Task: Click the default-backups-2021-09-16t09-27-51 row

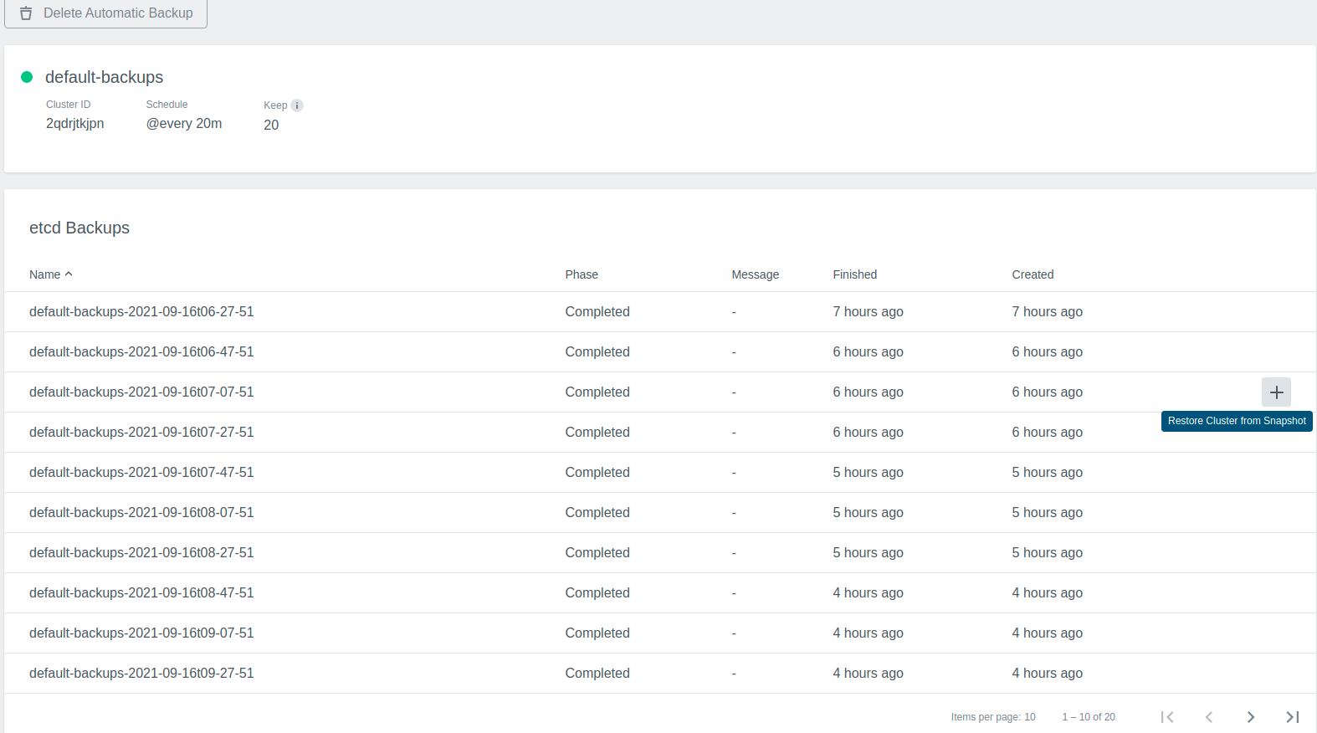Action: click(x=141, y=674)
